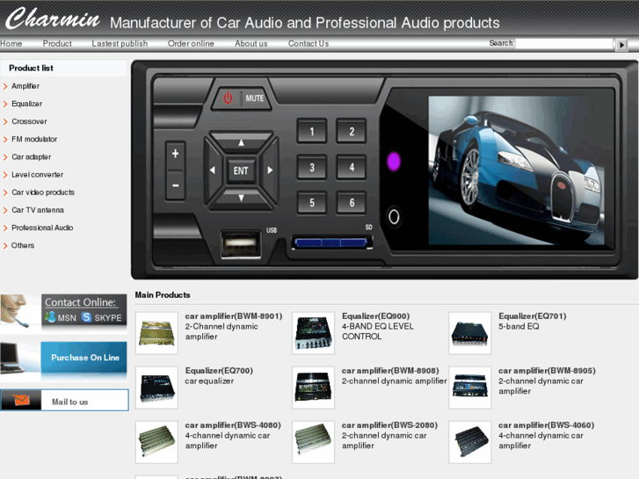The width and height of the screenshot is (639, 479).
Task: Open car amplifier BWM-8901 thumbnail
Action: click(156, 333)
